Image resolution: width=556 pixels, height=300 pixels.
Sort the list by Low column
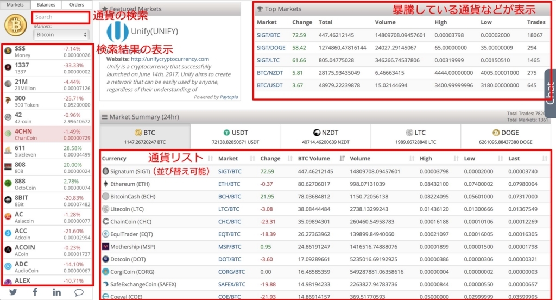[483, 158]
